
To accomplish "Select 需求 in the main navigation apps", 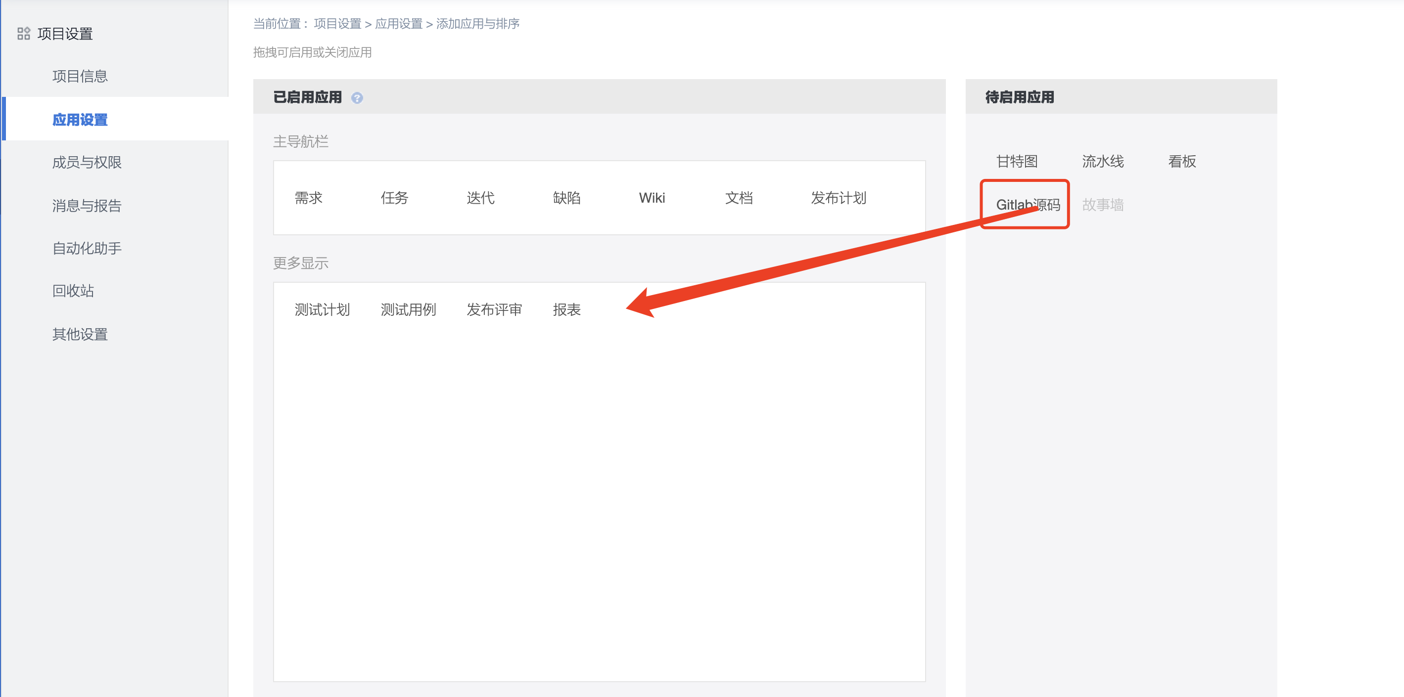I will (x=309, y=198).
